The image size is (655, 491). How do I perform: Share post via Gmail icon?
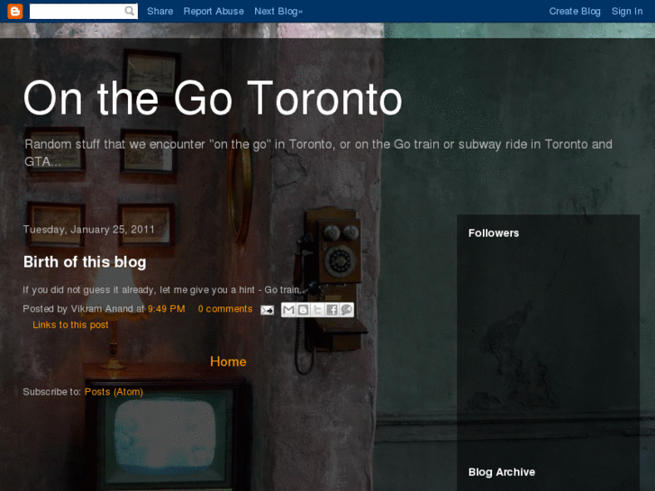pos(288,310)
